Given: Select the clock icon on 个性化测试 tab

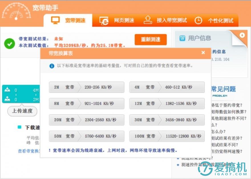Looking at the screenshot, I should (198, 20).
